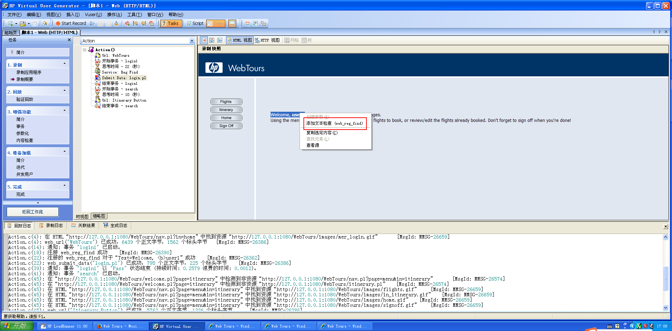Click the Service: Reg Find step icon
This screenshot has width=672, height=331.
tap(98, 72)
